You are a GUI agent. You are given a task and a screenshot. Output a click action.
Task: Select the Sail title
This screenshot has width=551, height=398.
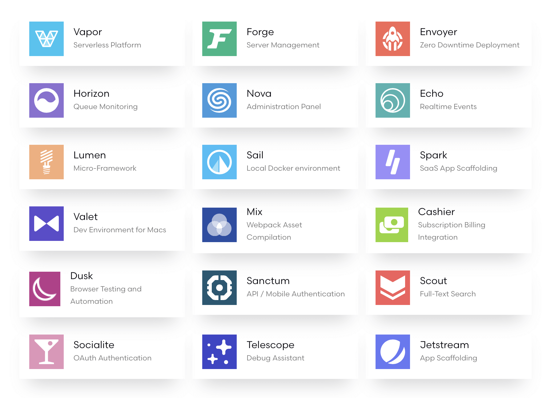(255, 155)
